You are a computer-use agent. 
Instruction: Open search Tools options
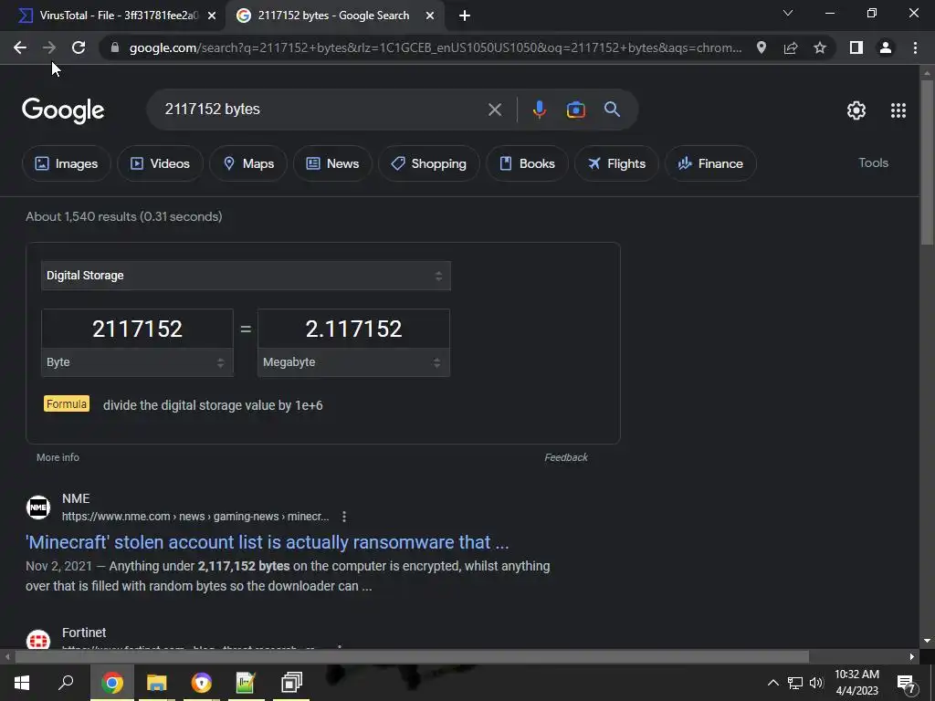coord(873,162)
